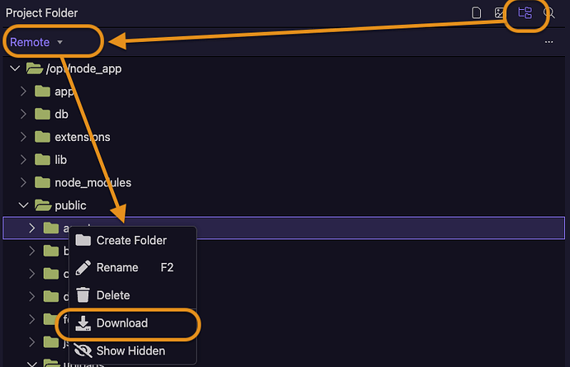Open the three-dot more options menu

click(549, 42)
